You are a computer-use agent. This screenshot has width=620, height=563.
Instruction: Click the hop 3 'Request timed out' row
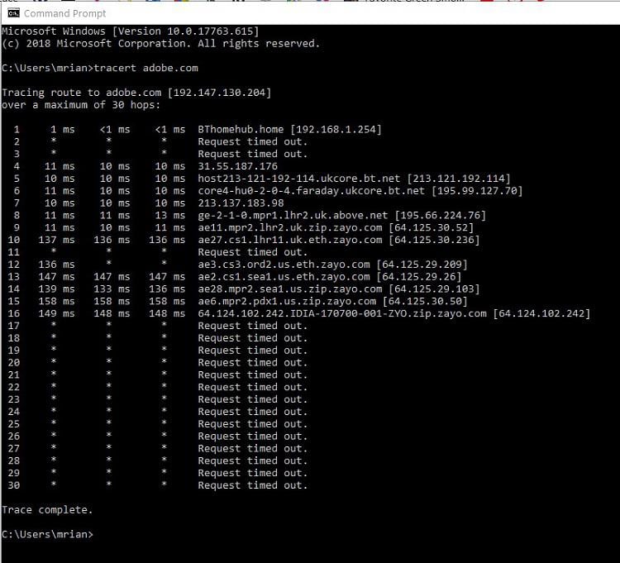pos(160,154)
